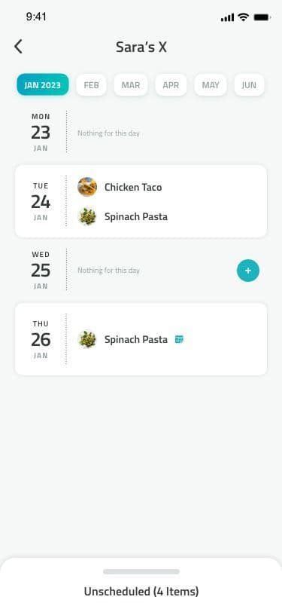This screenshot has height=612, width=282.
Task: Select the JAN 2023 month tab
Action: click(x=43, y=84)
